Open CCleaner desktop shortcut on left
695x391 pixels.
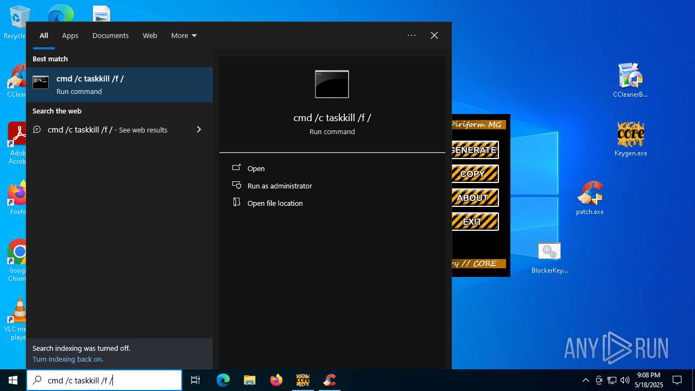(x=17, y=81)
